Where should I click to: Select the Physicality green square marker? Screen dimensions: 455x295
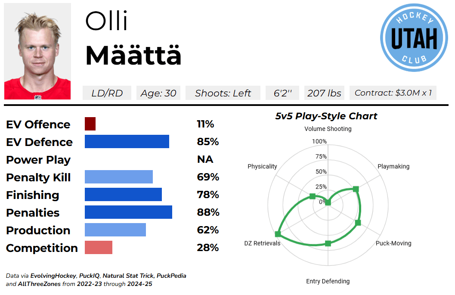point(313,196)
